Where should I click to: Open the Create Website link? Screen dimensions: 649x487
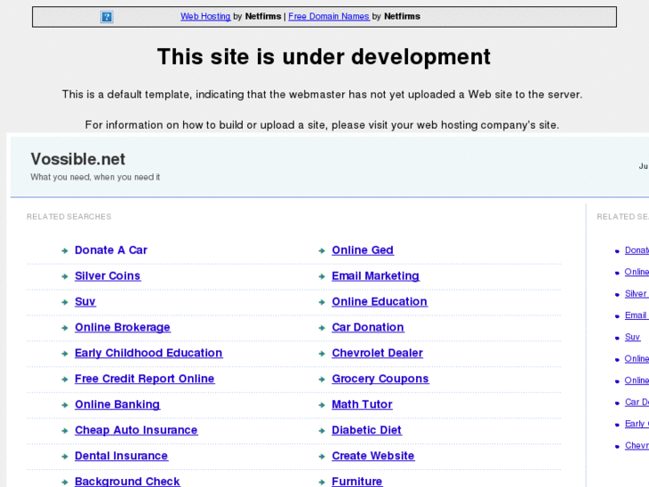(x=373, y=456)
